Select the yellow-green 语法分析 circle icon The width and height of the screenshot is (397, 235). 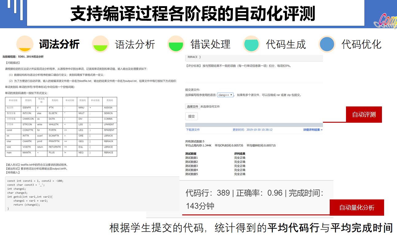click(x=100, y=44)
